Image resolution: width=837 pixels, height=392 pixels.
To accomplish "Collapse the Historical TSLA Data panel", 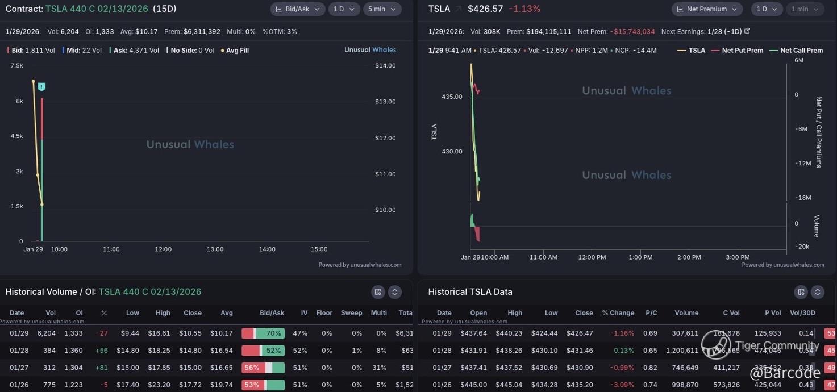I will click(818, 292).
